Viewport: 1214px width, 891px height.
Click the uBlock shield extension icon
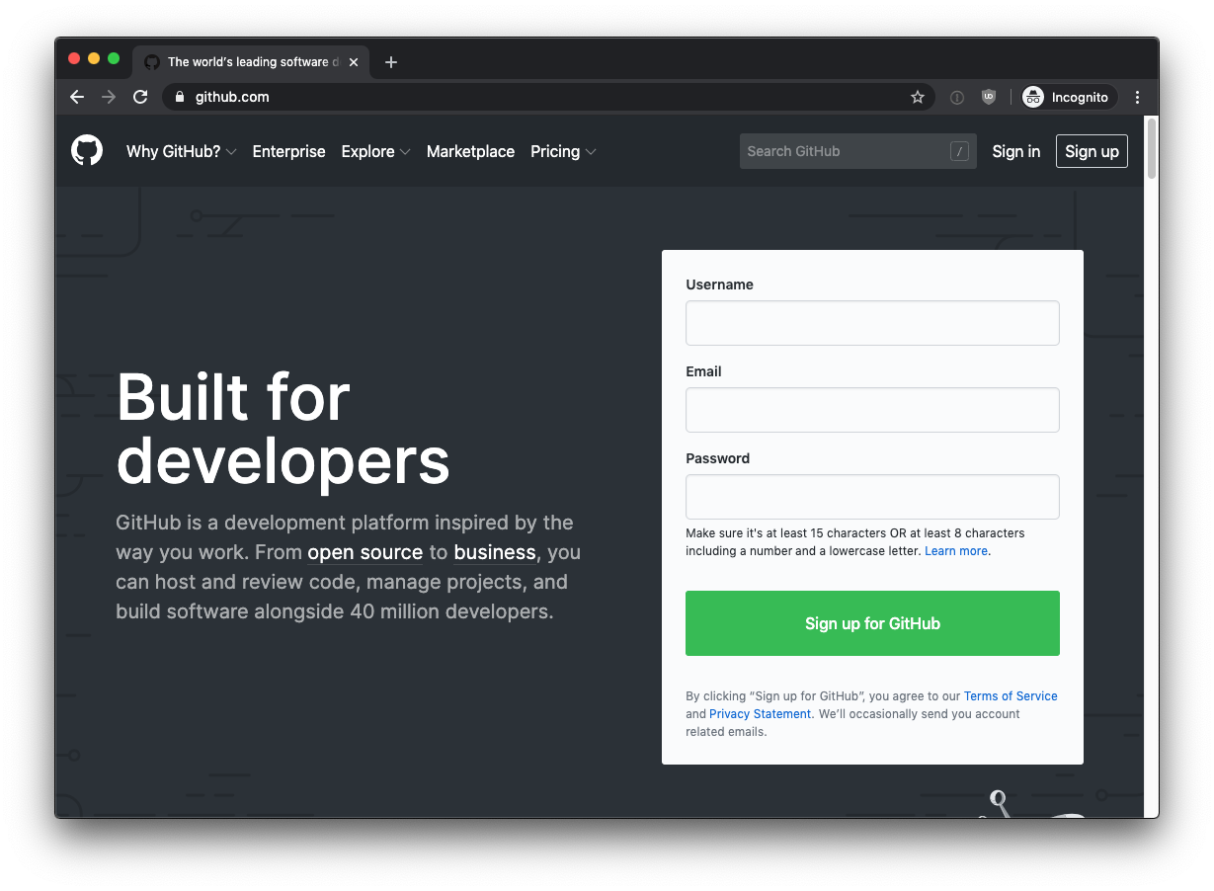coord(988,97)
